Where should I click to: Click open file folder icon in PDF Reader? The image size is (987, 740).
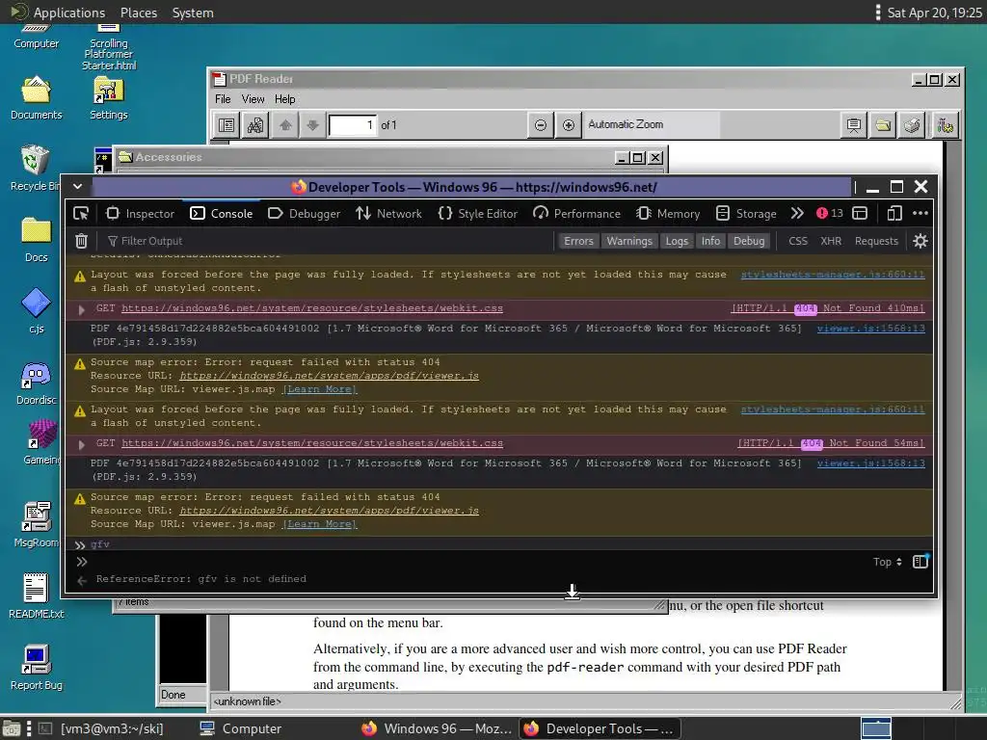point(883,124)
